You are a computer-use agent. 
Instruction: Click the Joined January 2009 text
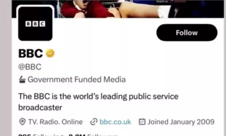(181, 122)
